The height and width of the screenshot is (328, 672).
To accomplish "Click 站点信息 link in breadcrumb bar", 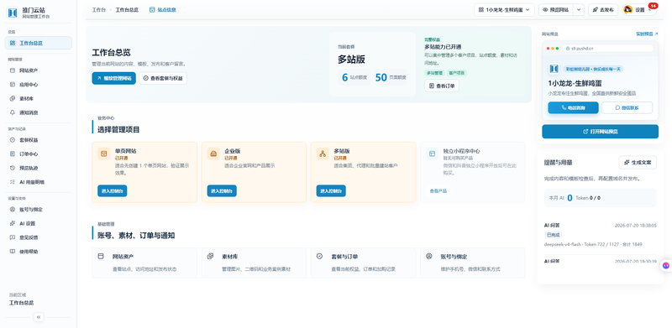I will 162,9.
